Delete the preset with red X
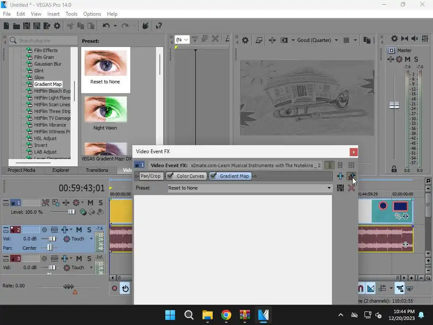 (351, 188)
